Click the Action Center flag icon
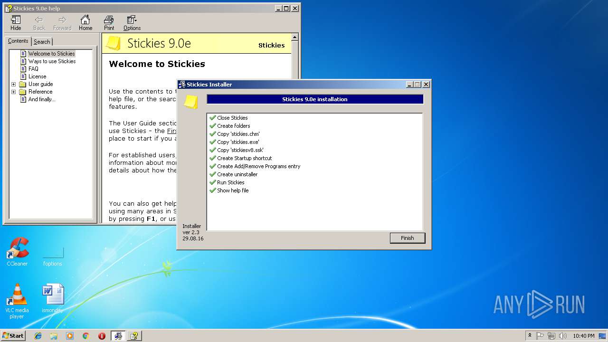Viewport: 608px width, 342px height. [540, 336]
